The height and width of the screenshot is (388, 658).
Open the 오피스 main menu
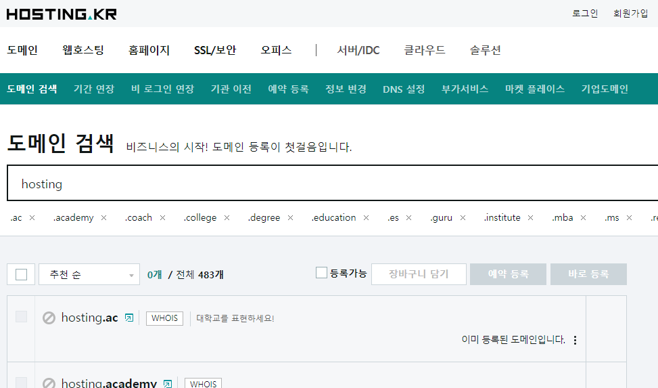[276, 50]
